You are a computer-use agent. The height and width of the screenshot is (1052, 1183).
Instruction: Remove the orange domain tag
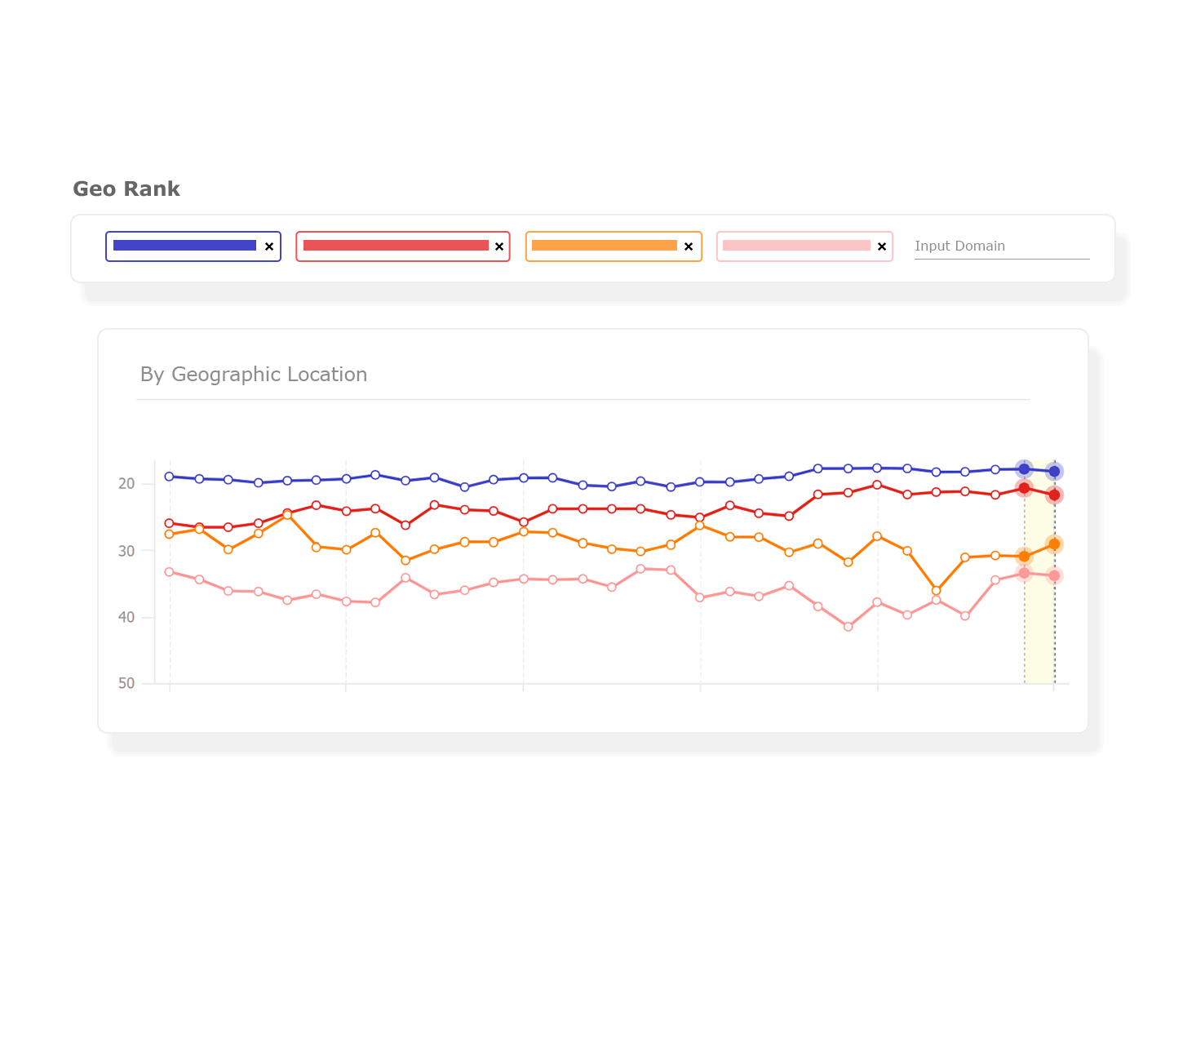tap(689, 246)
